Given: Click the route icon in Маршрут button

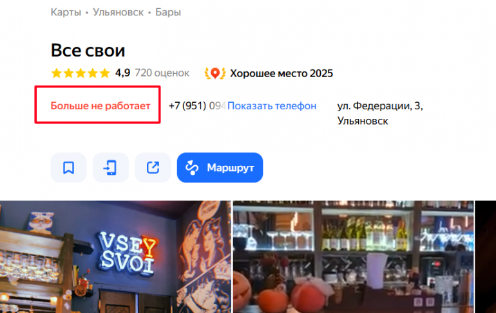Looking at the screenshot, I should 192,168.
